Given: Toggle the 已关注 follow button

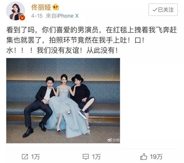Looking at the screenshot, I should click(x=163, y=10).
